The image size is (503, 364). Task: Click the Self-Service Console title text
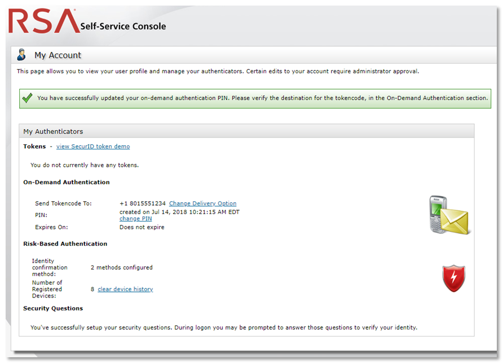point(123,26)
